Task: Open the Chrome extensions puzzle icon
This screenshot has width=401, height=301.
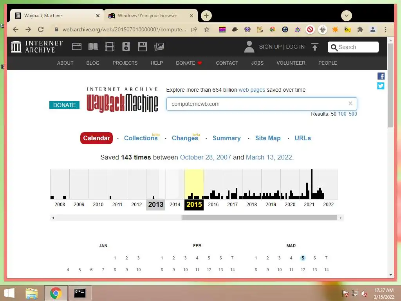Action: pos(360,29)
